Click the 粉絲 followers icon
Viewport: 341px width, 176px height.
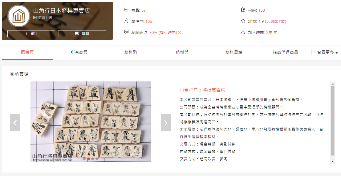tap(243, 10)
